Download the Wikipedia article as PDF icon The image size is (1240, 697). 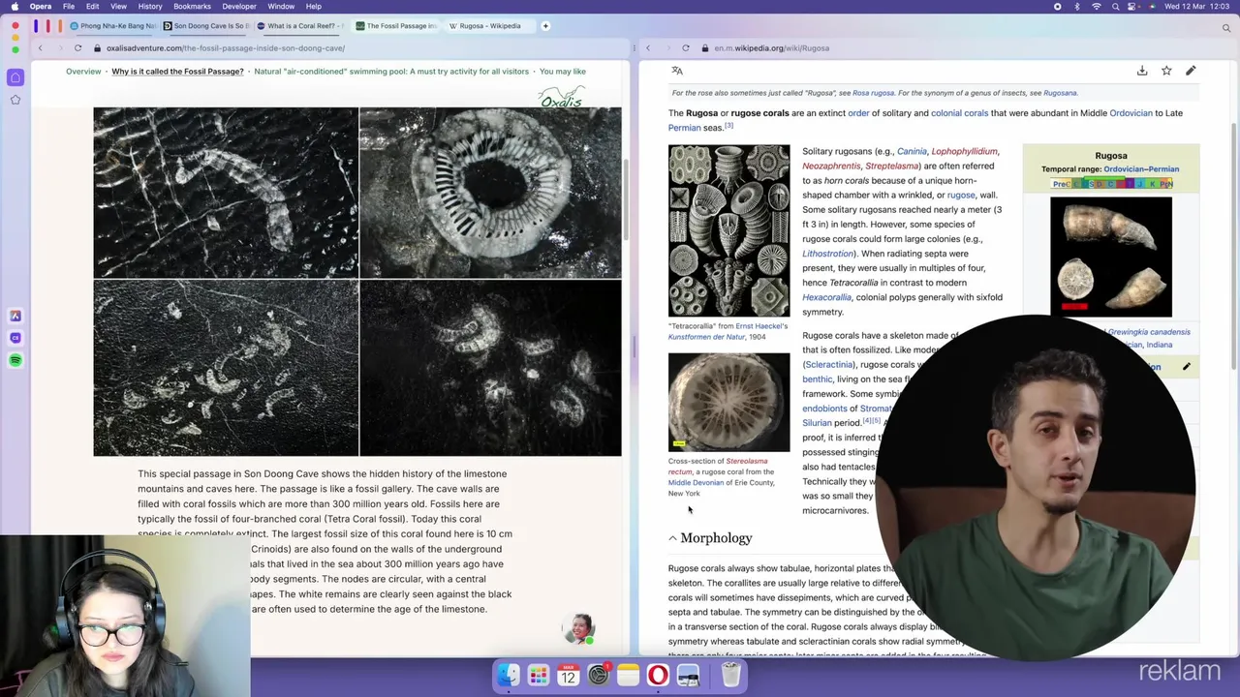[1142, 71]
